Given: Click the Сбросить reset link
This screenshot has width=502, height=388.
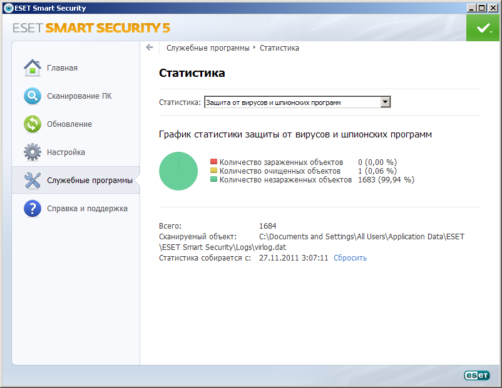Looking at the screenshot, I should point(350,257).
